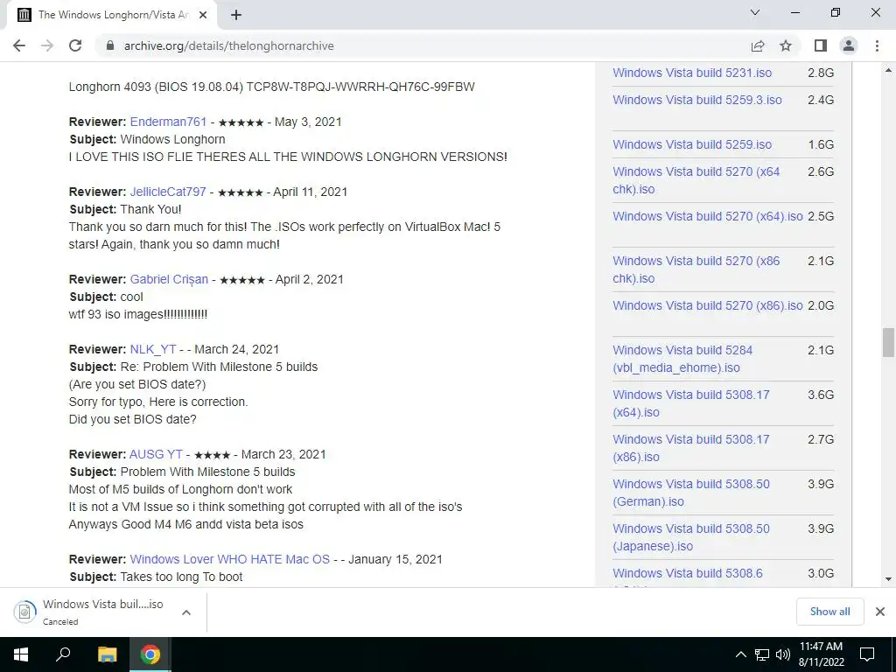Open taskbar search magnifier
896x672 pixels.
pyautogui.click(x=63, y=654)
